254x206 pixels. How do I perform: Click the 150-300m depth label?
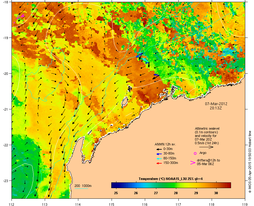click(171, 163)
